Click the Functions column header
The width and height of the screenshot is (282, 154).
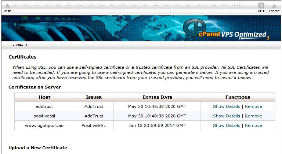(238, 97)
